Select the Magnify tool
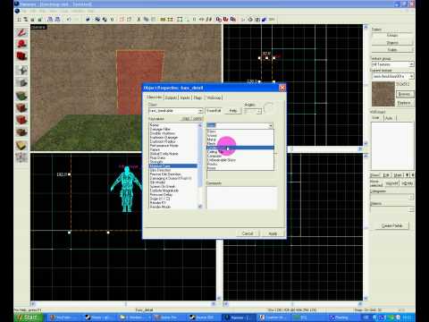 click(21, 44)
